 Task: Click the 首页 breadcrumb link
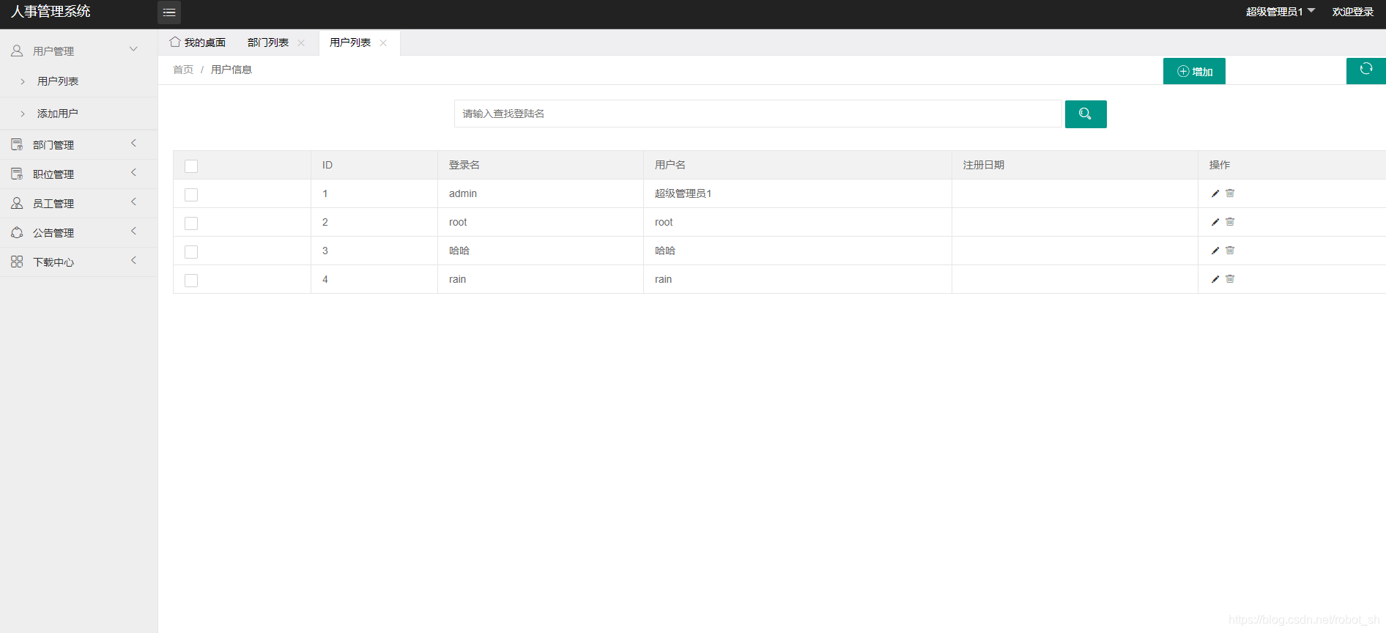point(183,70)
